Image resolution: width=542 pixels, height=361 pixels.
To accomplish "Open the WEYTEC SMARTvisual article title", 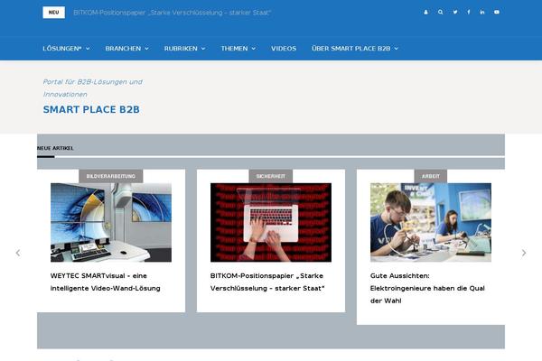I will pyautogui.click(x=105, y=282).
